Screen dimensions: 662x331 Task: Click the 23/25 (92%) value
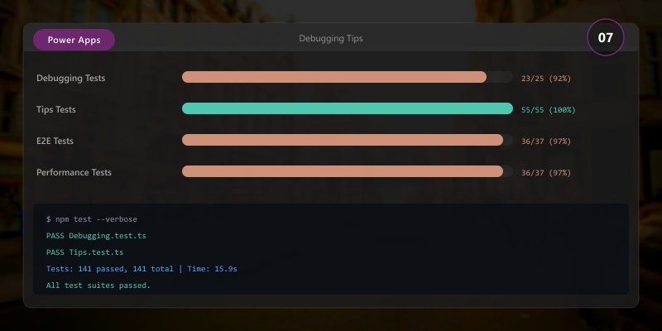click(x=546, y=79)
